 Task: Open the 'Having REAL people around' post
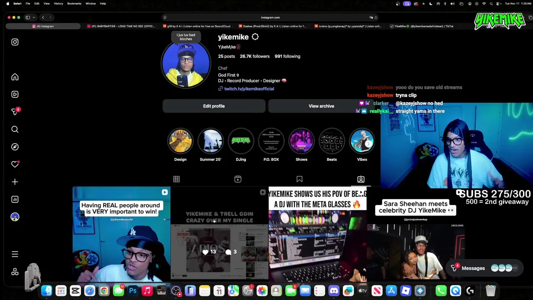[121, 233]
